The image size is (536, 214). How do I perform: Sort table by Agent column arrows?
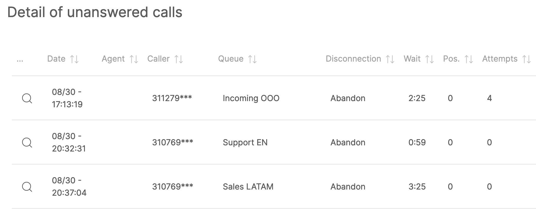click(x=134, y=59)
